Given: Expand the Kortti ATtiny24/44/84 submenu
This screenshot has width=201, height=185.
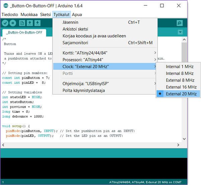Looking at the screenshot, I should pyautogui.click(x=105, y=53).
